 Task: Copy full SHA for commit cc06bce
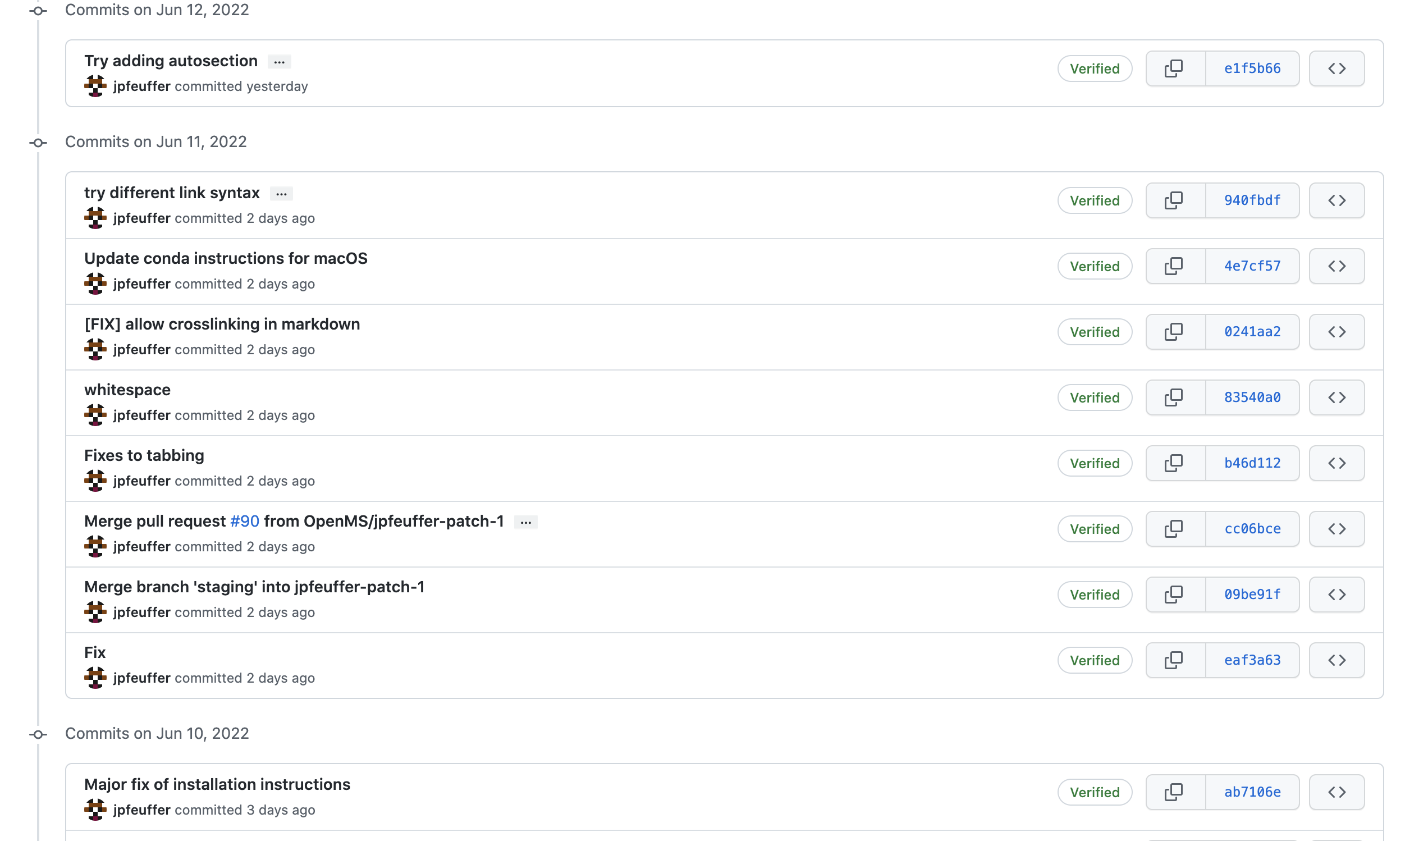coord(1175,529)
